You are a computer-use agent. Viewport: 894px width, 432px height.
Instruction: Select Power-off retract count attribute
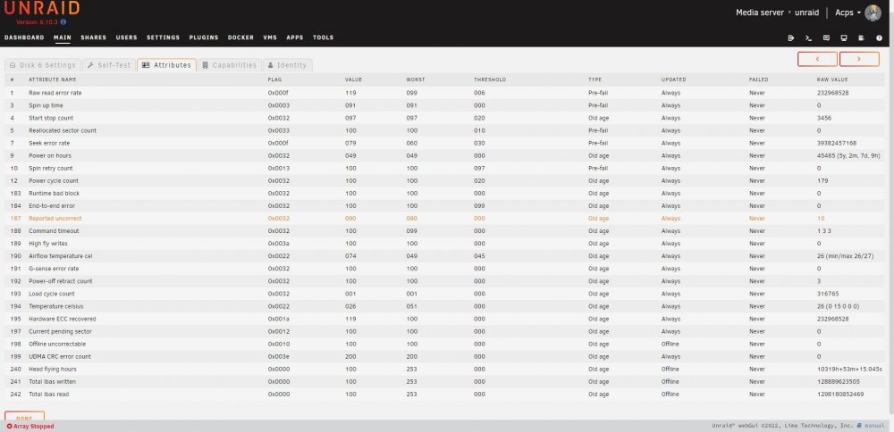[x=61, y=280]
